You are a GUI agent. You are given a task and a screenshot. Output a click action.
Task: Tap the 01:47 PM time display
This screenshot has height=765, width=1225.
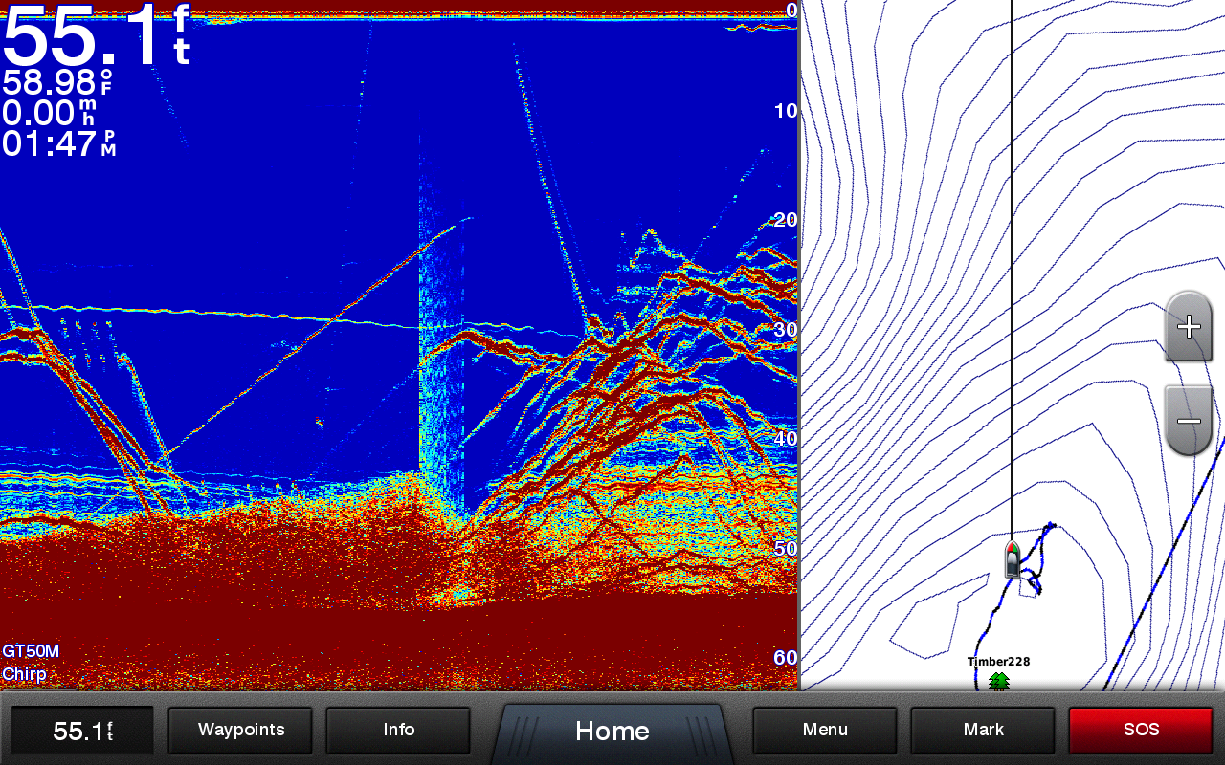(57, 145)
